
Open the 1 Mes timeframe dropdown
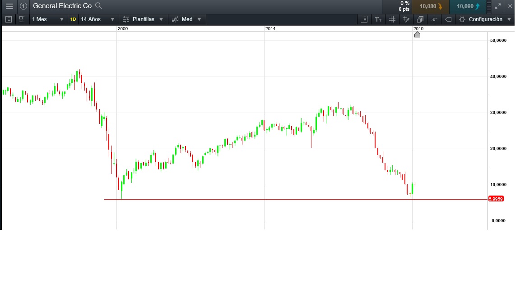point(47,19)
